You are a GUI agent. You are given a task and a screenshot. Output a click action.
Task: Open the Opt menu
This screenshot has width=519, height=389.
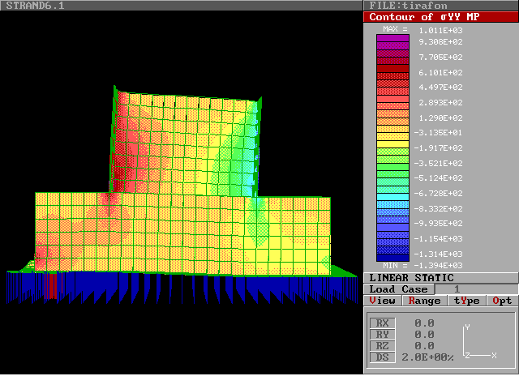[x=503, y=301]
